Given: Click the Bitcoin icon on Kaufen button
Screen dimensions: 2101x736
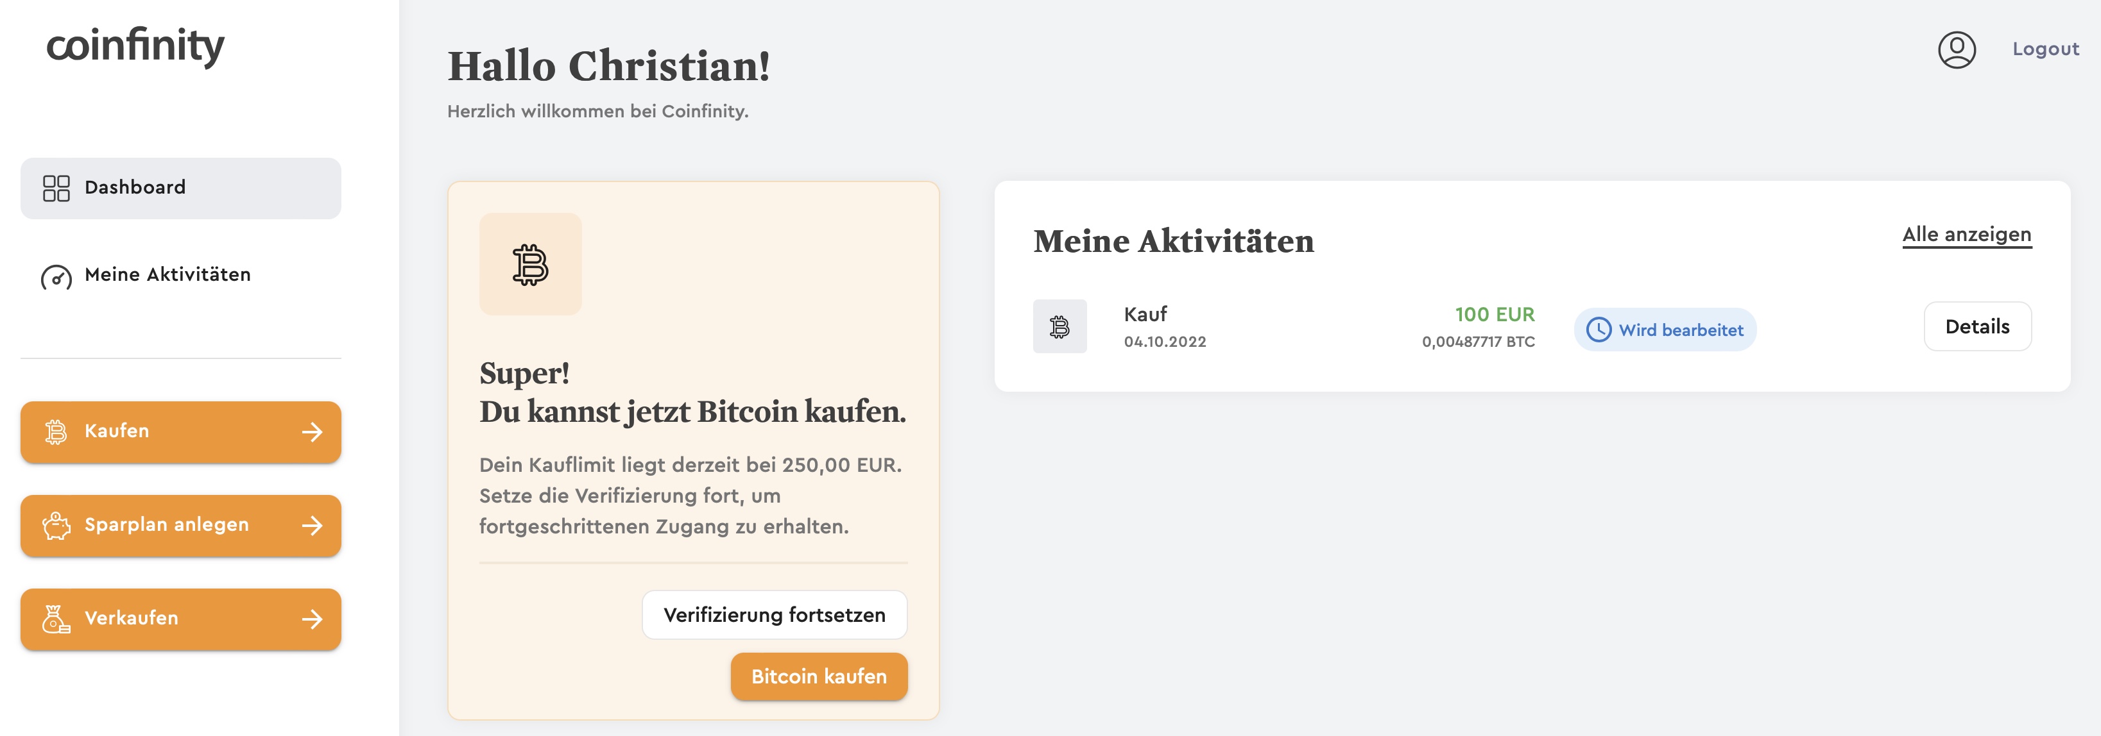Looking at the screenshot, I should coord(56,432).
